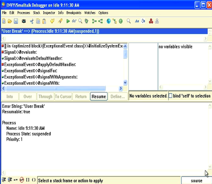This screenshot has height=184, width=212.
Task: Open the Watches menu
Action: click(90, 13)
